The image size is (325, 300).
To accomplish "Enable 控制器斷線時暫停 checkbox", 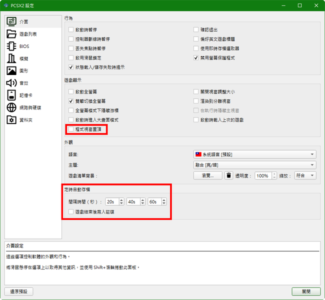I will click(71, 39).
